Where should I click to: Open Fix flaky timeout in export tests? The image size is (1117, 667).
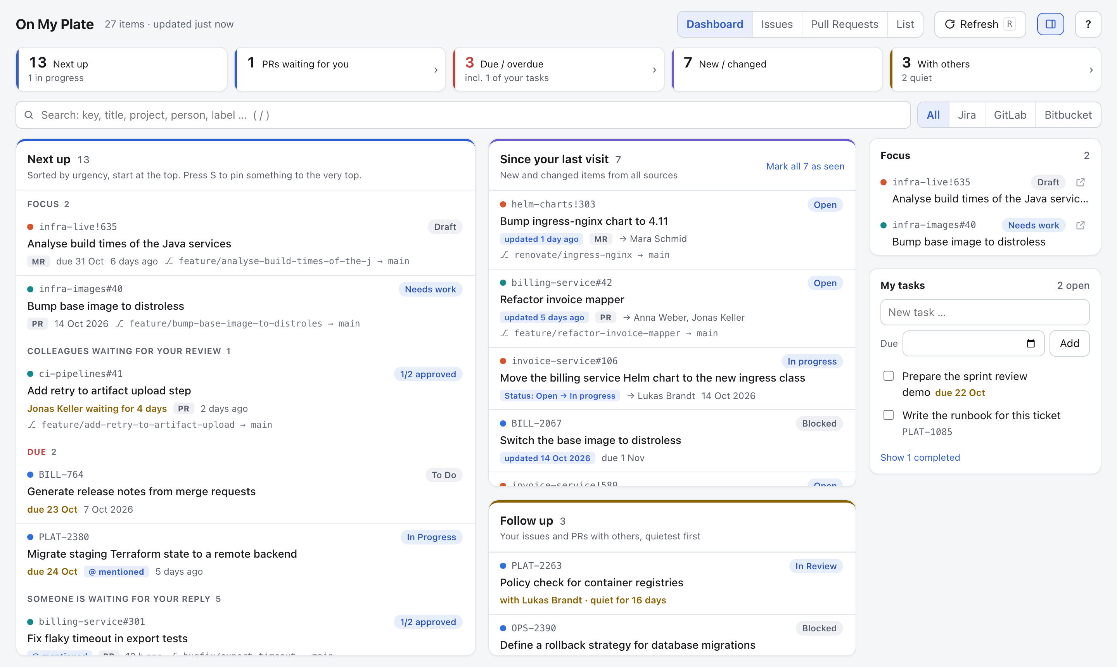[x=107, y=638]
